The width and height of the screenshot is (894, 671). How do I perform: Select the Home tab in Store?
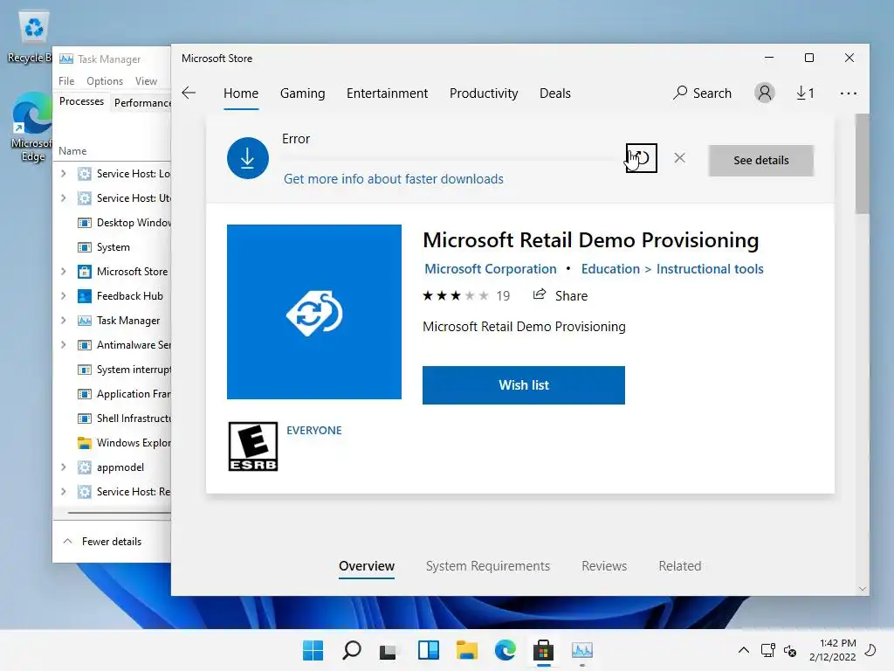tap(241, 93)
